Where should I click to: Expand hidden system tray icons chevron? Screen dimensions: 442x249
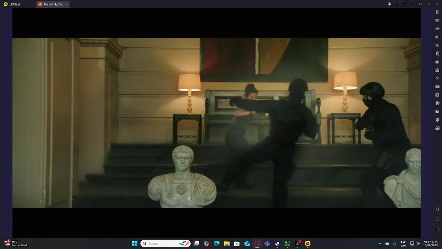(x=380, y=243)
